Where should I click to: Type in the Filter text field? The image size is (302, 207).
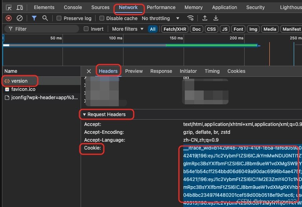point(43,29)
